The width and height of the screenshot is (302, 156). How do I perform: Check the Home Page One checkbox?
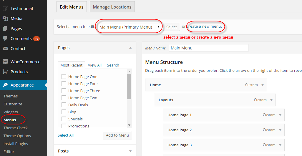pos(64,77)
